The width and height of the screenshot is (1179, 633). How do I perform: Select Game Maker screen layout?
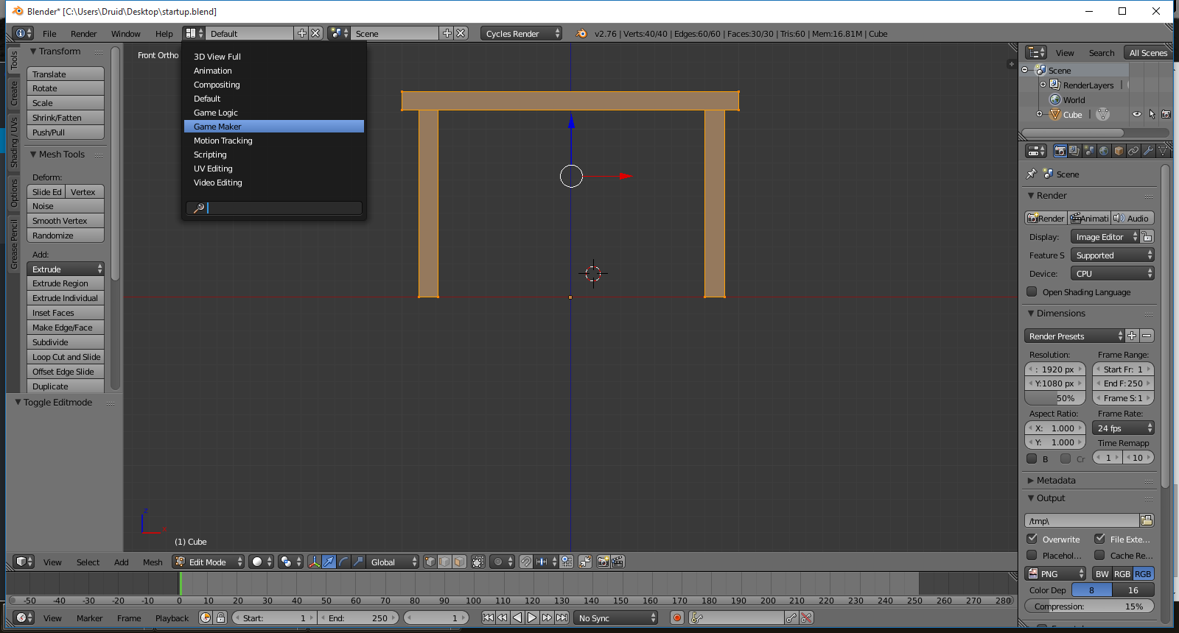(x=274, y=127)
